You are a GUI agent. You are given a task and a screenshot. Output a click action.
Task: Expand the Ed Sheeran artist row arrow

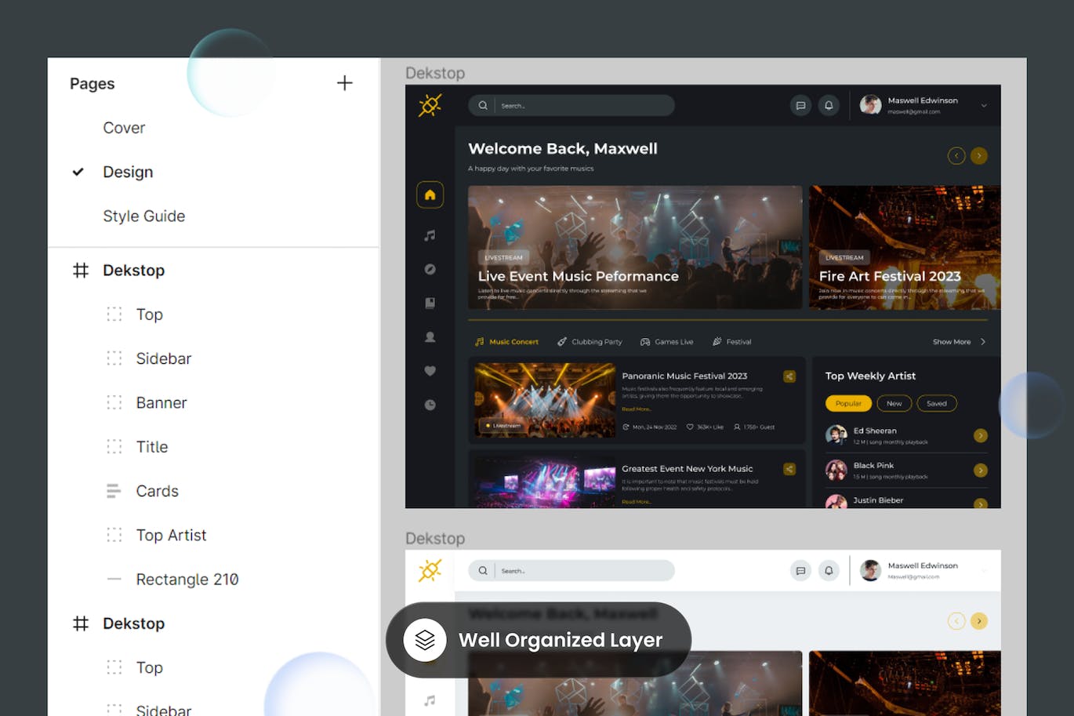tap(981, 435)
